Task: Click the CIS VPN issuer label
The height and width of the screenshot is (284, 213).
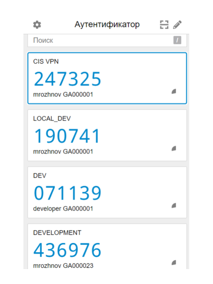Action: tap(46, 61)
